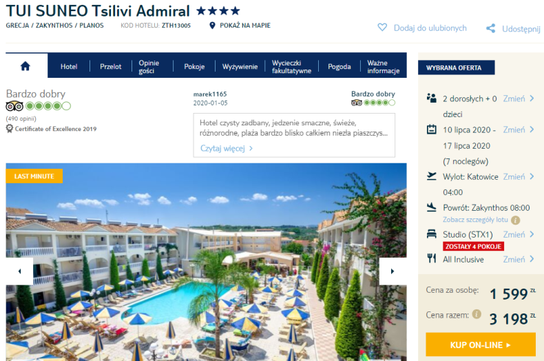Show the previous hotel photo with left arrow
544x361 pixels.
19,271
